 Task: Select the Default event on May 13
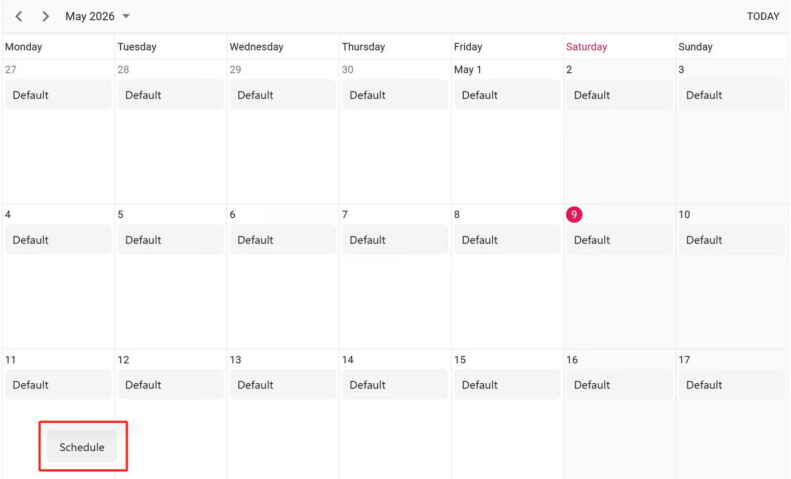click(283, 385)
